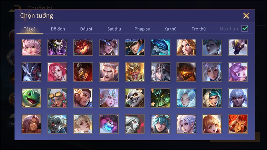Switch to the Xạ thủ tab

click(171, 29)
